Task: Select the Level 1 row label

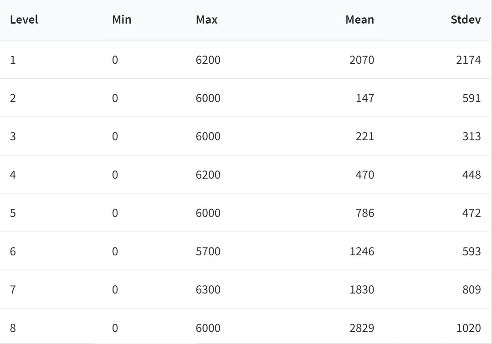Action: (13, 60)
